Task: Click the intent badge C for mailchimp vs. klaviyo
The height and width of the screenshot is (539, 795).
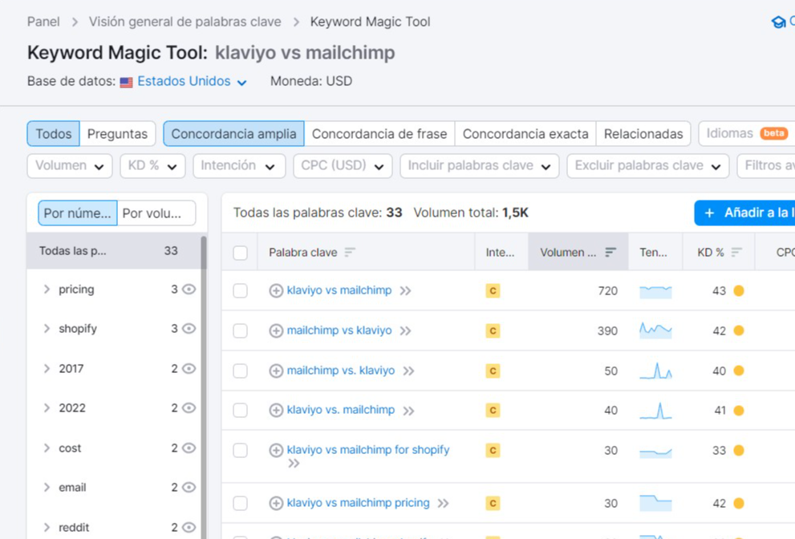Action: (x=493, y=371)
